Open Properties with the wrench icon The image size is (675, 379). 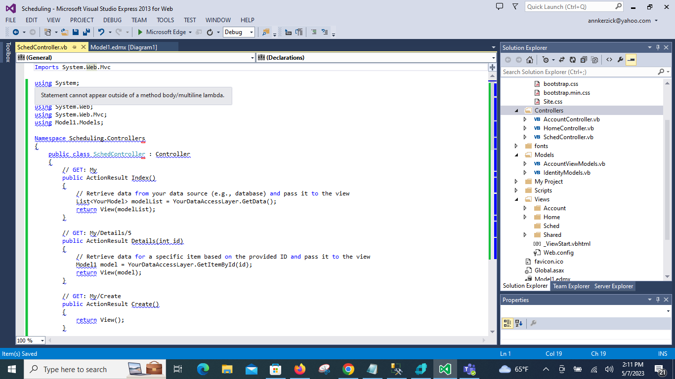pos(620,59)
